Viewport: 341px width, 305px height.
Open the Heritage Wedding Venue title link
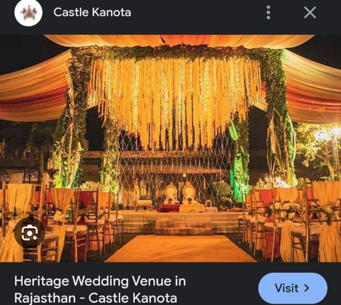pyautogui.click(x=100, y=290)
